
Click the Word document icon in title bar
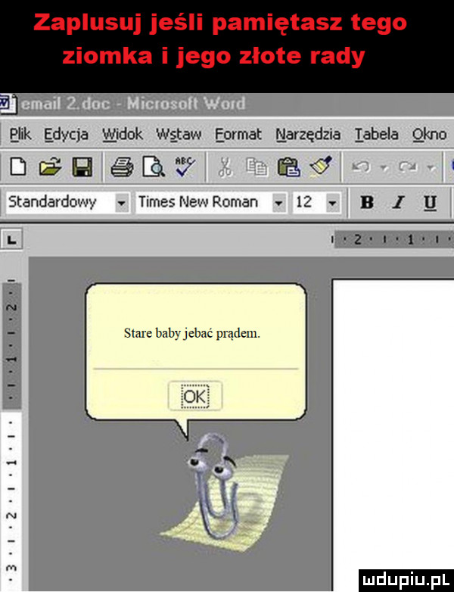[x=8, y=104]
